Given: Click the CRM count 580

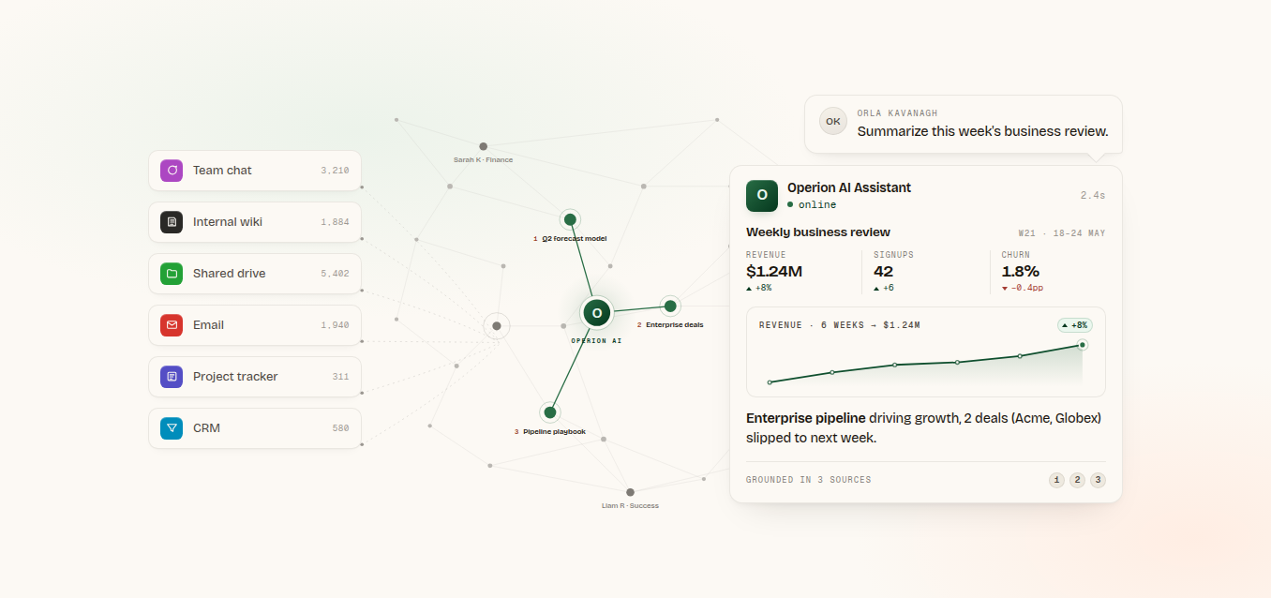Looking at the screenshot, I should [x=340, y=428].
